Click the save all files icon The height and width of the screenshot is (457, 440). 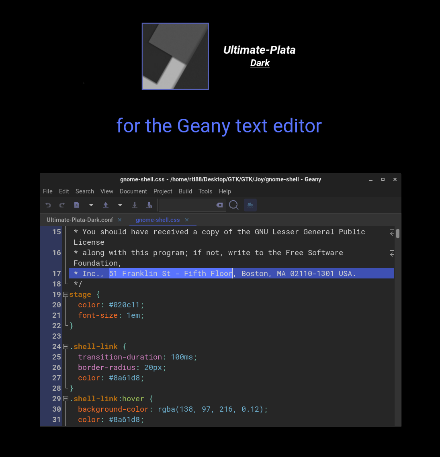point(149,205)
